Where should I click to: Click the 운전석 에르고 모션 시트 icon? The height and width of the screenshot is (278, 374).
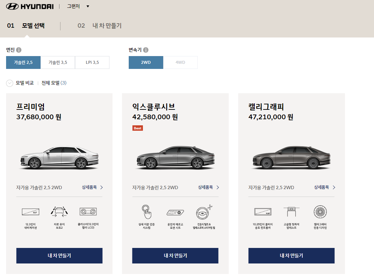click(x=175, y=212)
